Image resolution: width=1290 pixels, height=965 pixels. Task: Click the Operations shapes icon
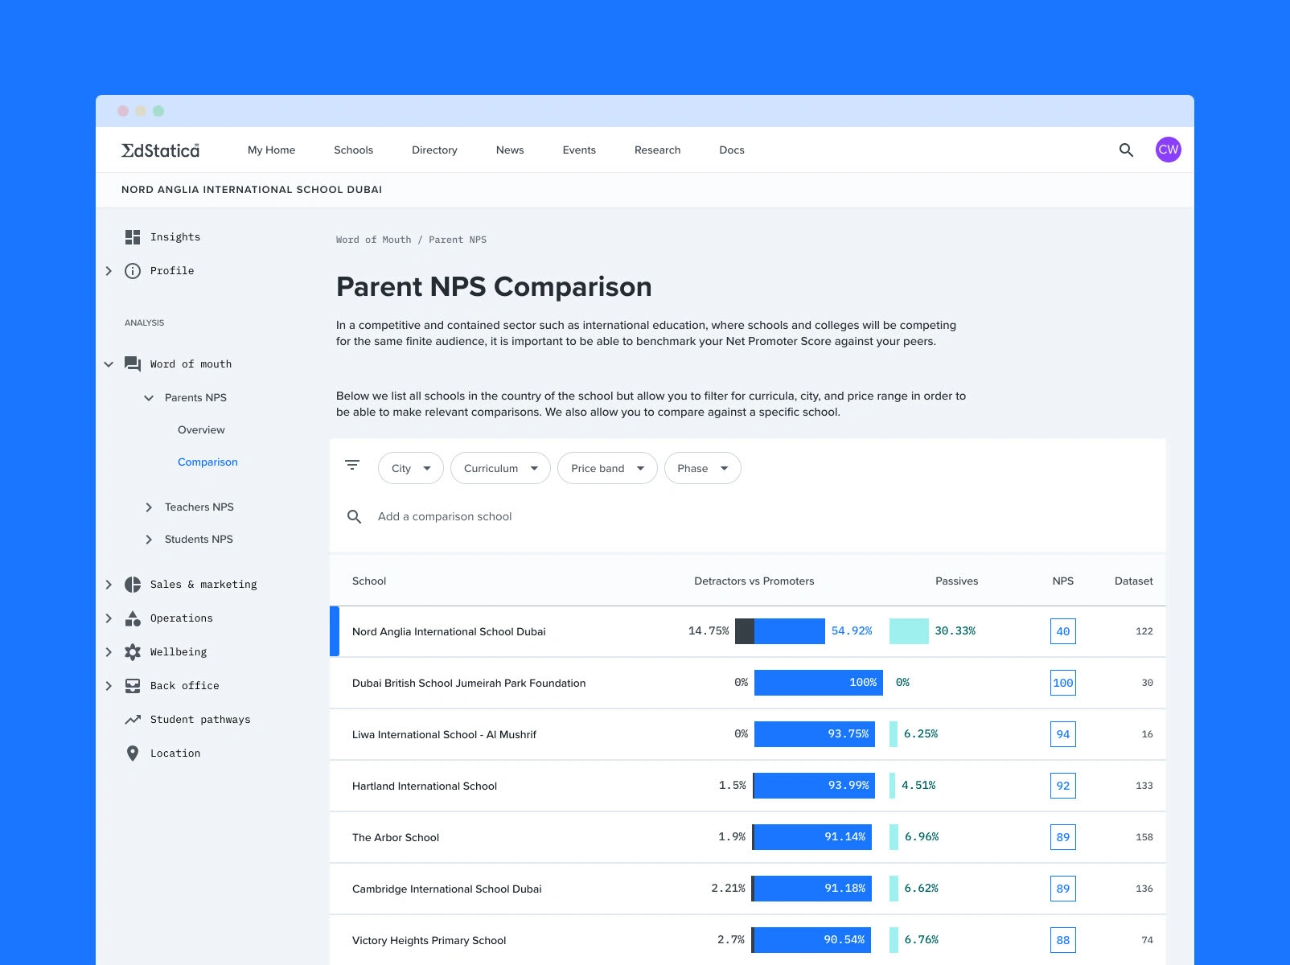pyautogui.click(x=133, y=618)
